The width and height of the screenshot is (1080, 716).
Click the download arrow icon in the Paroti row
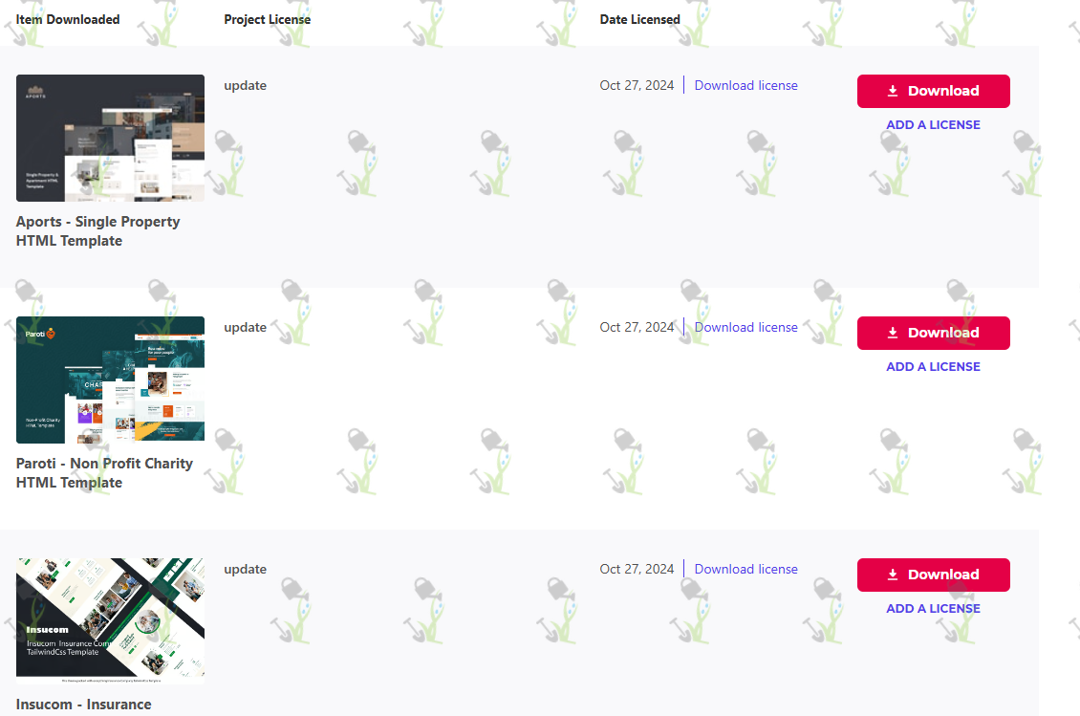(893, 333)
